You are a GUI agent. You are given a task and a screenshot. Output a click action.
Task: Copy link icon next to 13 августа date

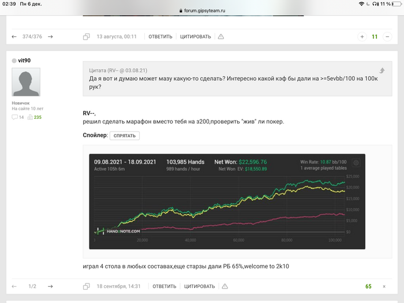click(x=87, y=36)
